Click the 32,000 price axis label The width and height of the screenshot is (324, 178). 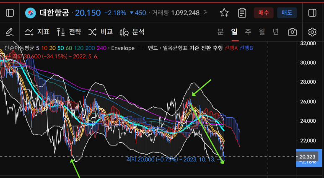pos(308,44)
